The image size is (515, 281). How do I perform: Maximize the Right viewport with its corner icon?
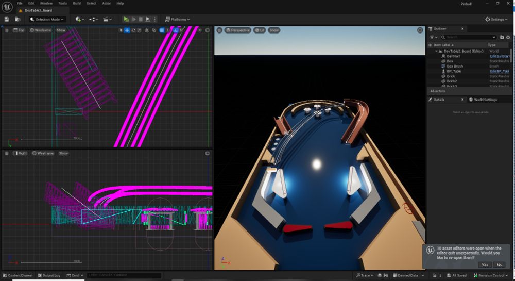[208, 153]
